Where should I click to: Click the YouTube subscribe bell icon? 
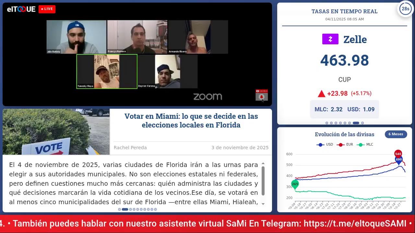(262, 97)
